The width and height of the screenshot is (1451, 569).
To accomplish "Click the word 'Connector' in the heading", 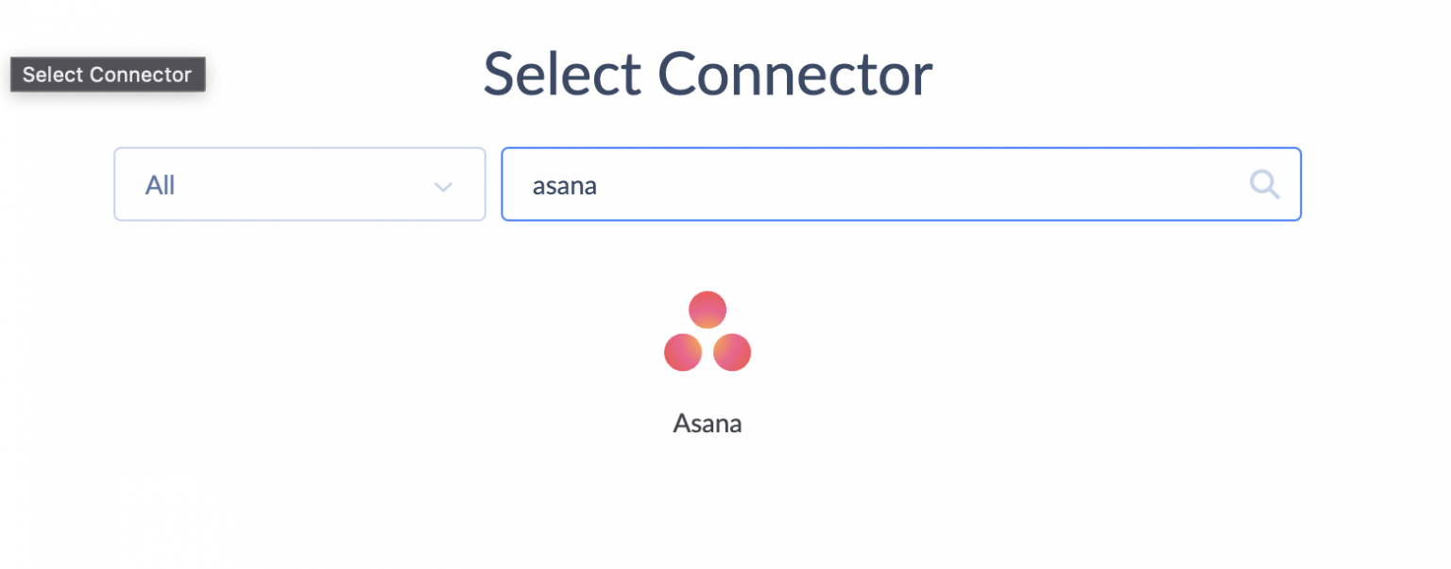I will pyautogui.click(x=795, y=75).
